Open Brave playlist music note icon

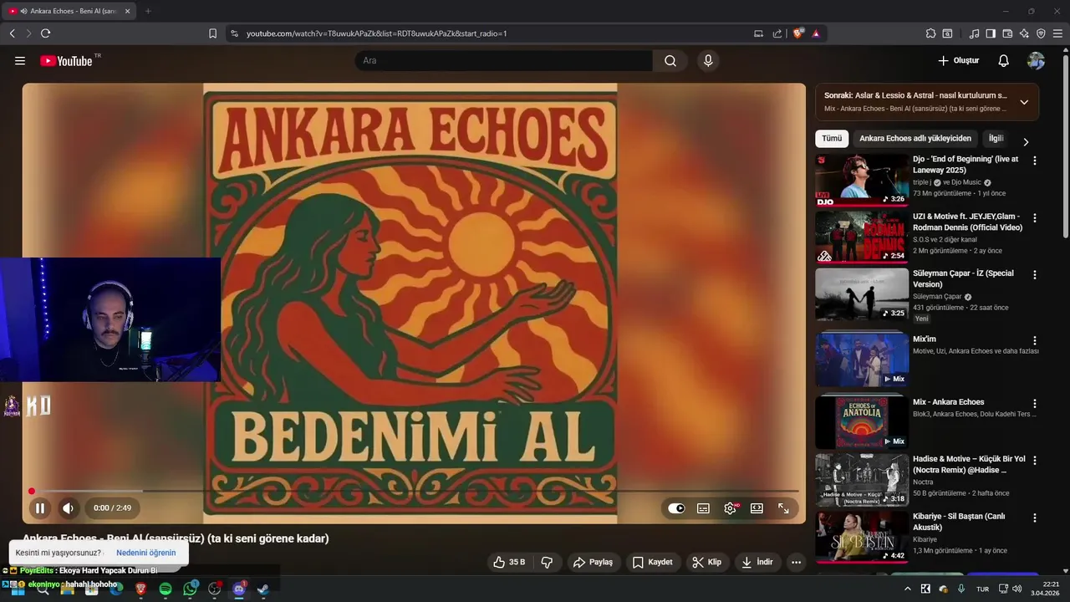[x=974, y=33]
